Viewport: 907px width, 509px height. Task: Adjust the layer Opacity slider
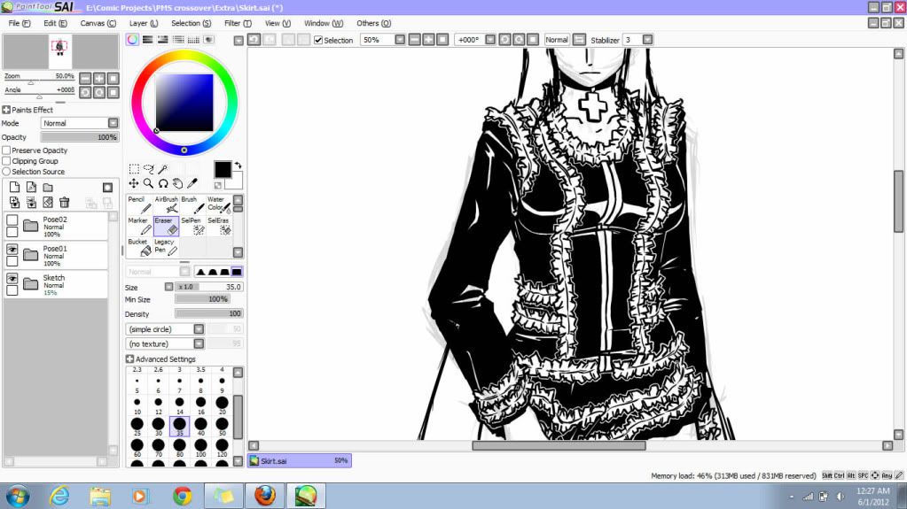tap(79, 137)
